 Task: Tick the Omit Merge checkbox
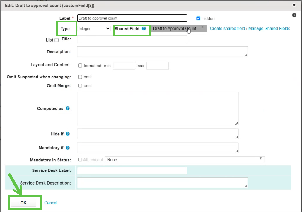(x=80, y=86)
